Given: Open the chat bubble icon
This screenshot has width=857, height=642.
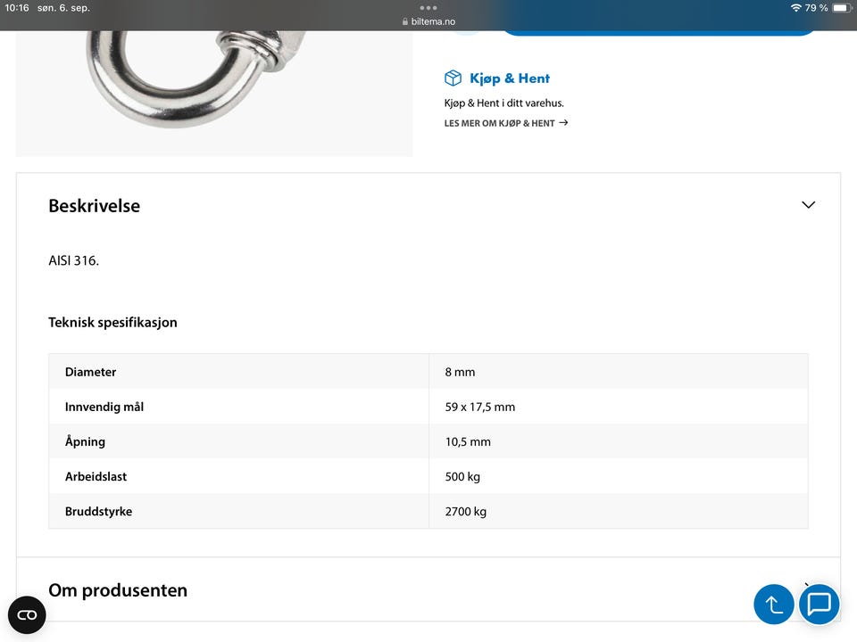Looking at the screenshot, I should point(820,605).
